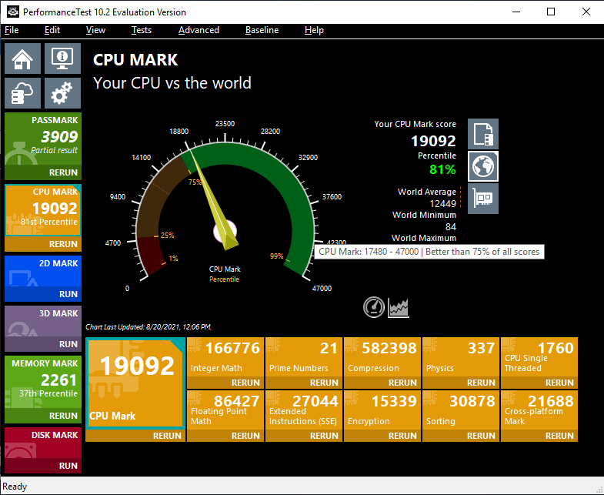
Task: Open the Home screen icon
Action: click(x=23, y=59)
